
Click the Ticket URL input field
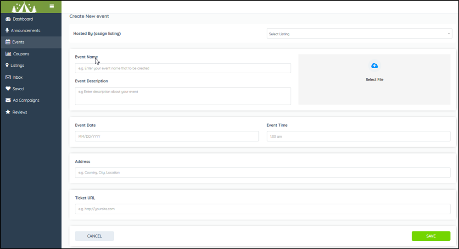coord(263,209)
